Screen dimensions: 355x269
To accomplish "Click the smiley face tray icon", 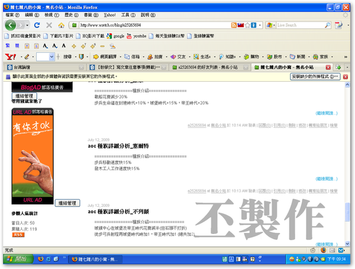I will click(x=292, y=259).
